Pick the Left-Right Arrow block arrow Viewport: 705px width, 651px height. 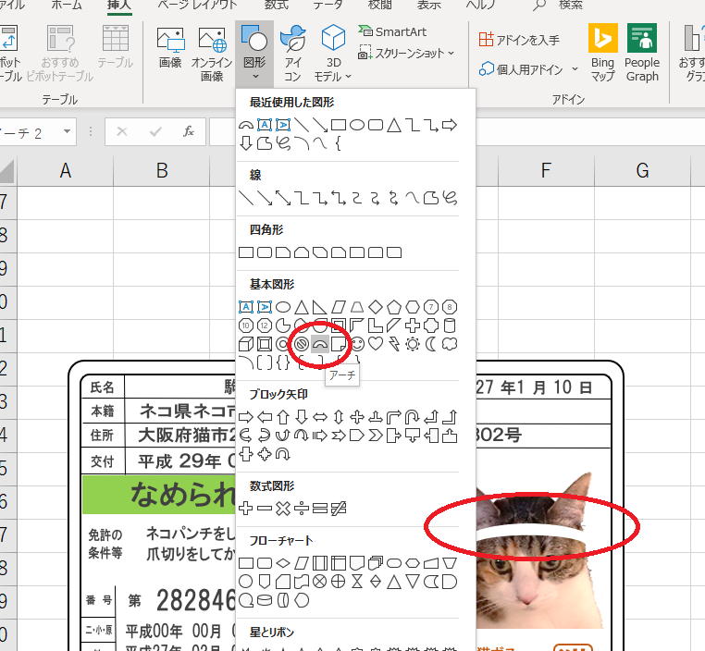pyautogui.click(x=320, y=417)
